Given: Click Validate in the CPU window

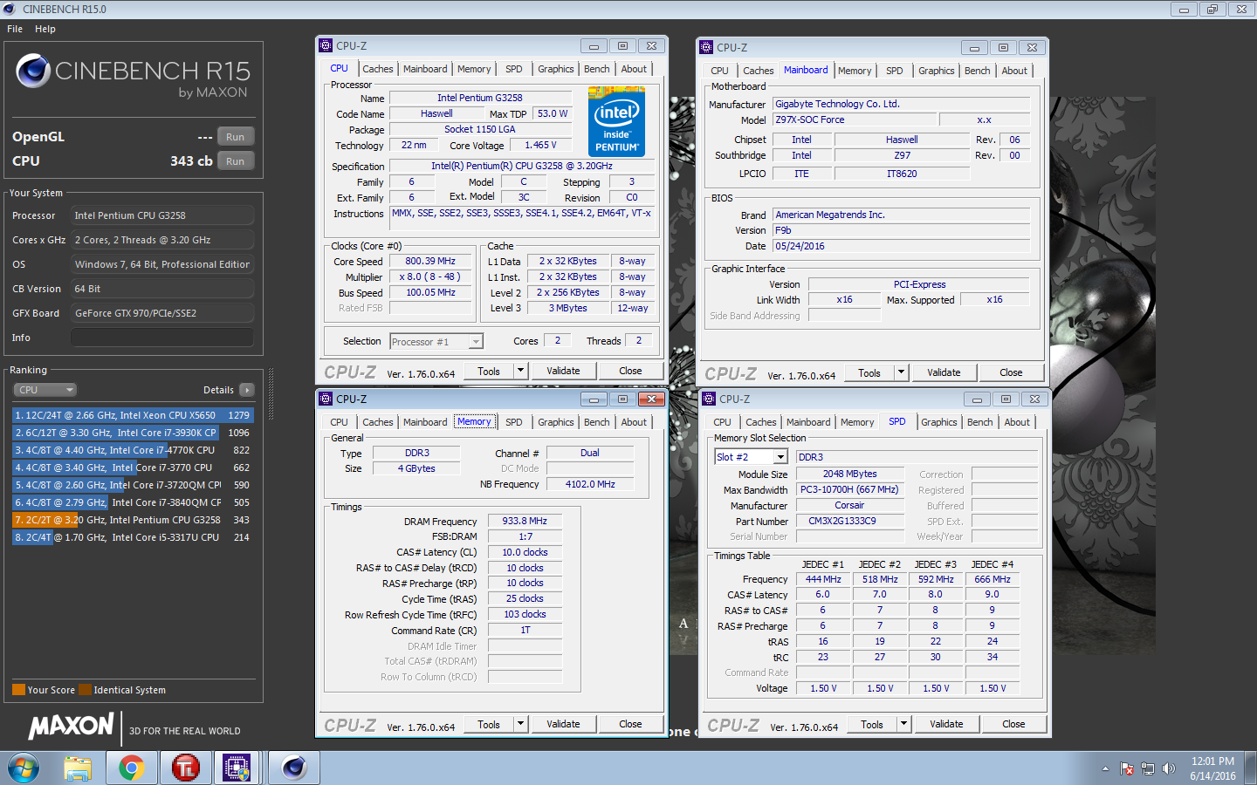Looking at the screenshot, I should pyautogui.click(x=563, y=371).
